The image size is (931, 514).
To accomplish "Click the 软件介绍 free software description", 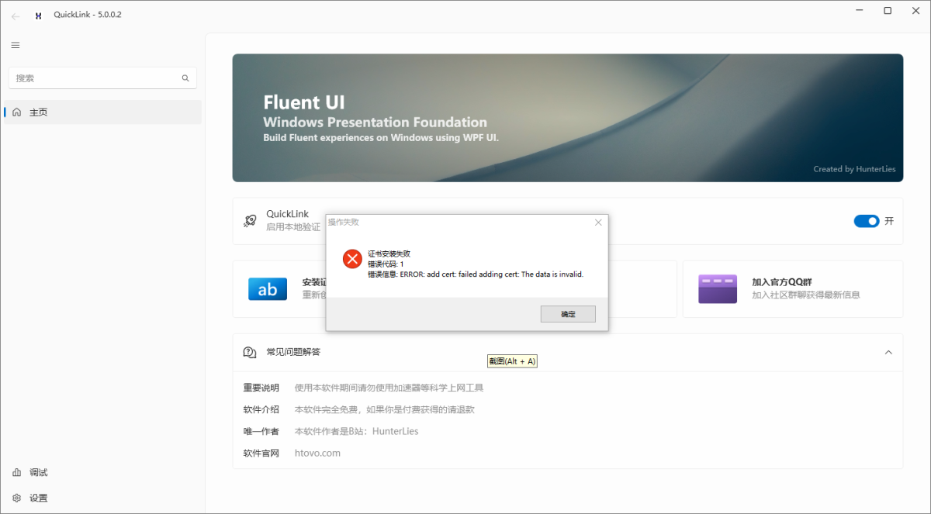I will coord(384,409).
